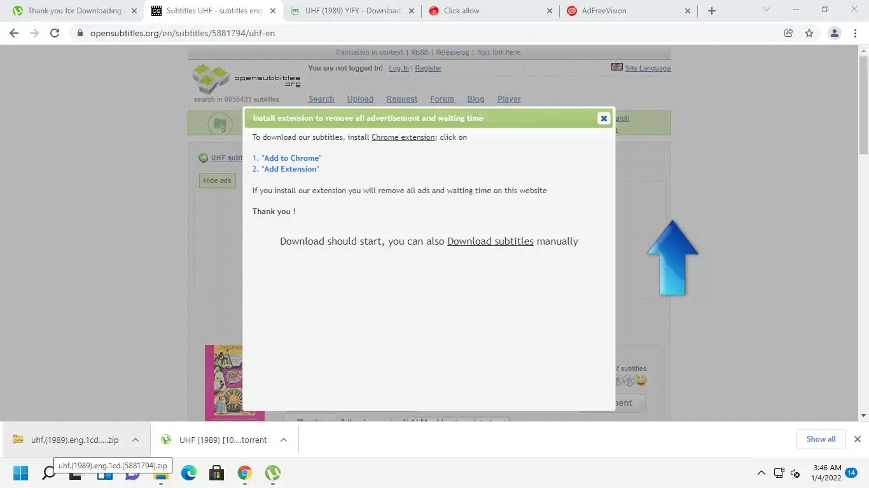The height and width of the screenshot is (488, 869).
Task: Expand options for the zip download
Action: (136, 440)
